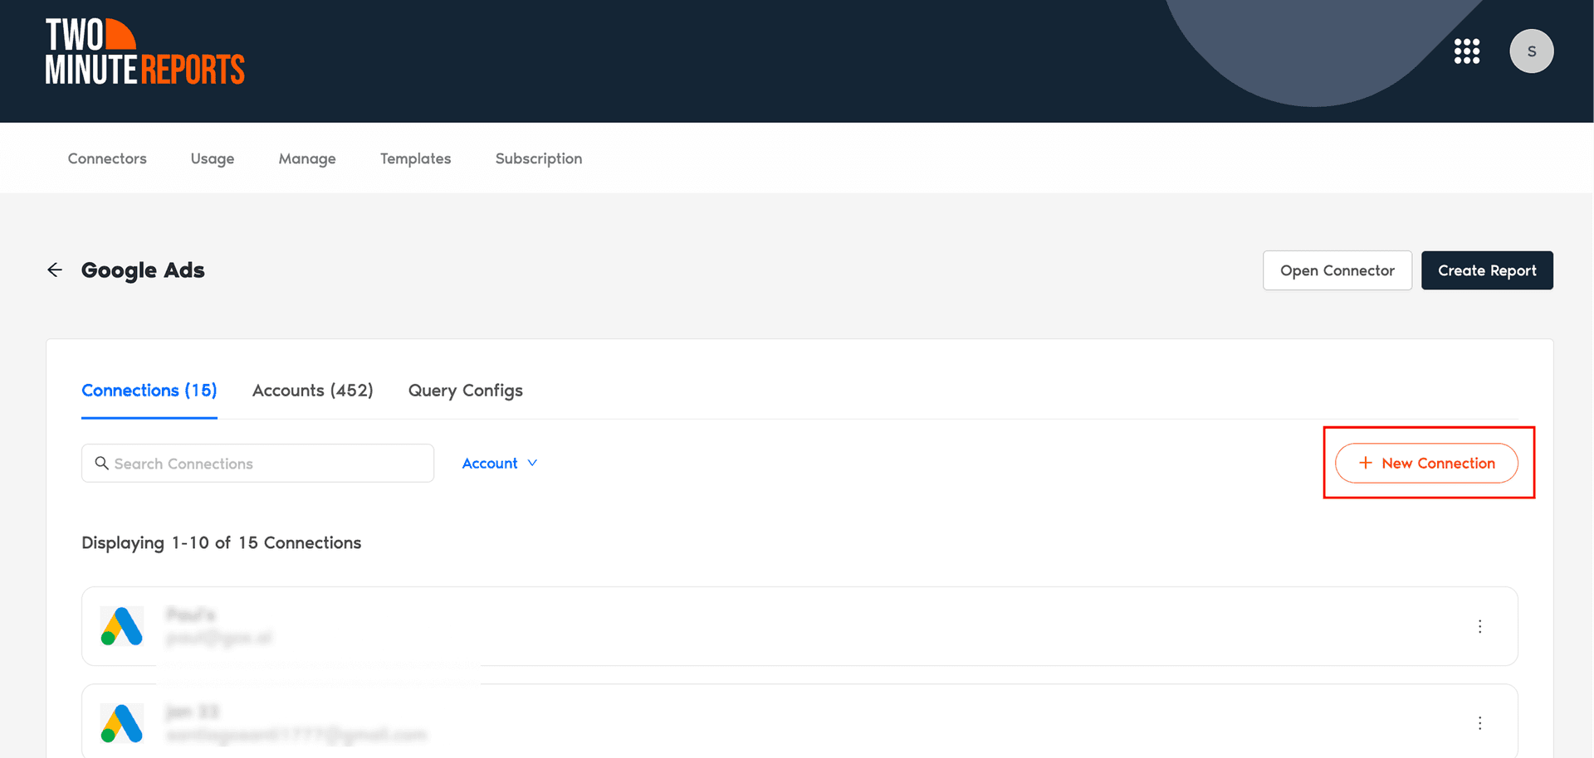Switch to the Accounts (452) tab
Viewport: 1594px width, 758px height.
[313, 390]
